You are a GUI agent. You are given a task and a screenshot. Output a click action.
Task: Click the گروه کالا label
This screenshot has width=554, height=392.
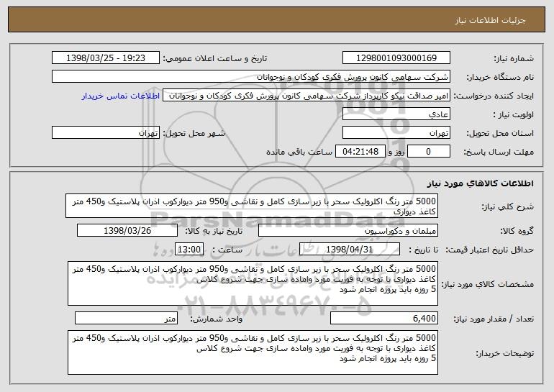pyautogui.click(x=517, y=231)
